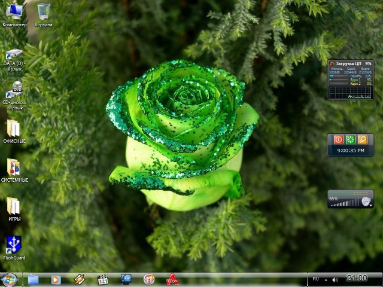The width and height of the screenshot is (383, 287).
Task: Open the Компьютер desktop icon
Action: click(x=14, y=12)
